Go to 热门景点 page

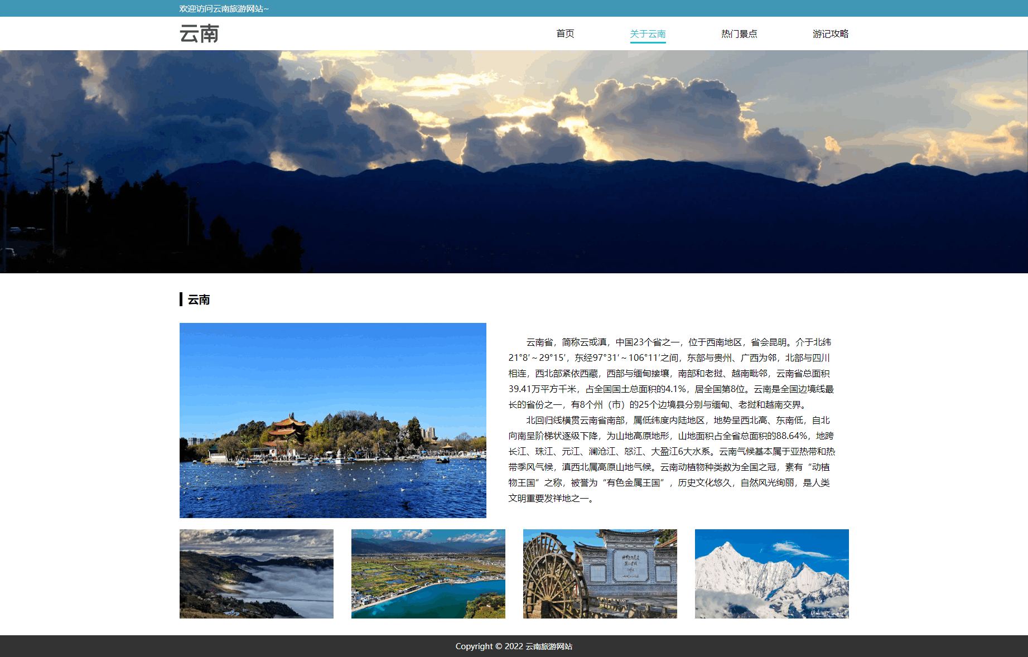click(739, 33)
